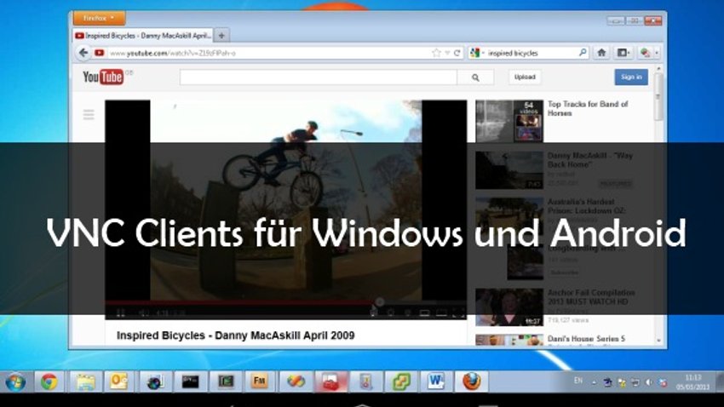
Task: Mute video using player volume icon
Action: [144, 313]
